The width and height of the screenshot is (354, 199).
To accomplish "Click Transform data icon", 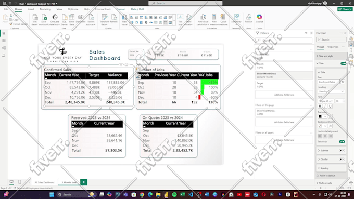I will pos(104,20).
